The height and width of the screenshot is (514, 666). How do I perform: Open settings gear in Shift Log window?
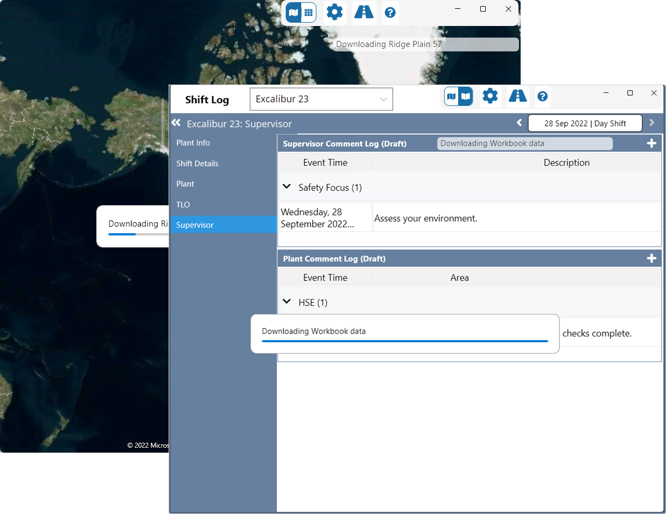490,97
